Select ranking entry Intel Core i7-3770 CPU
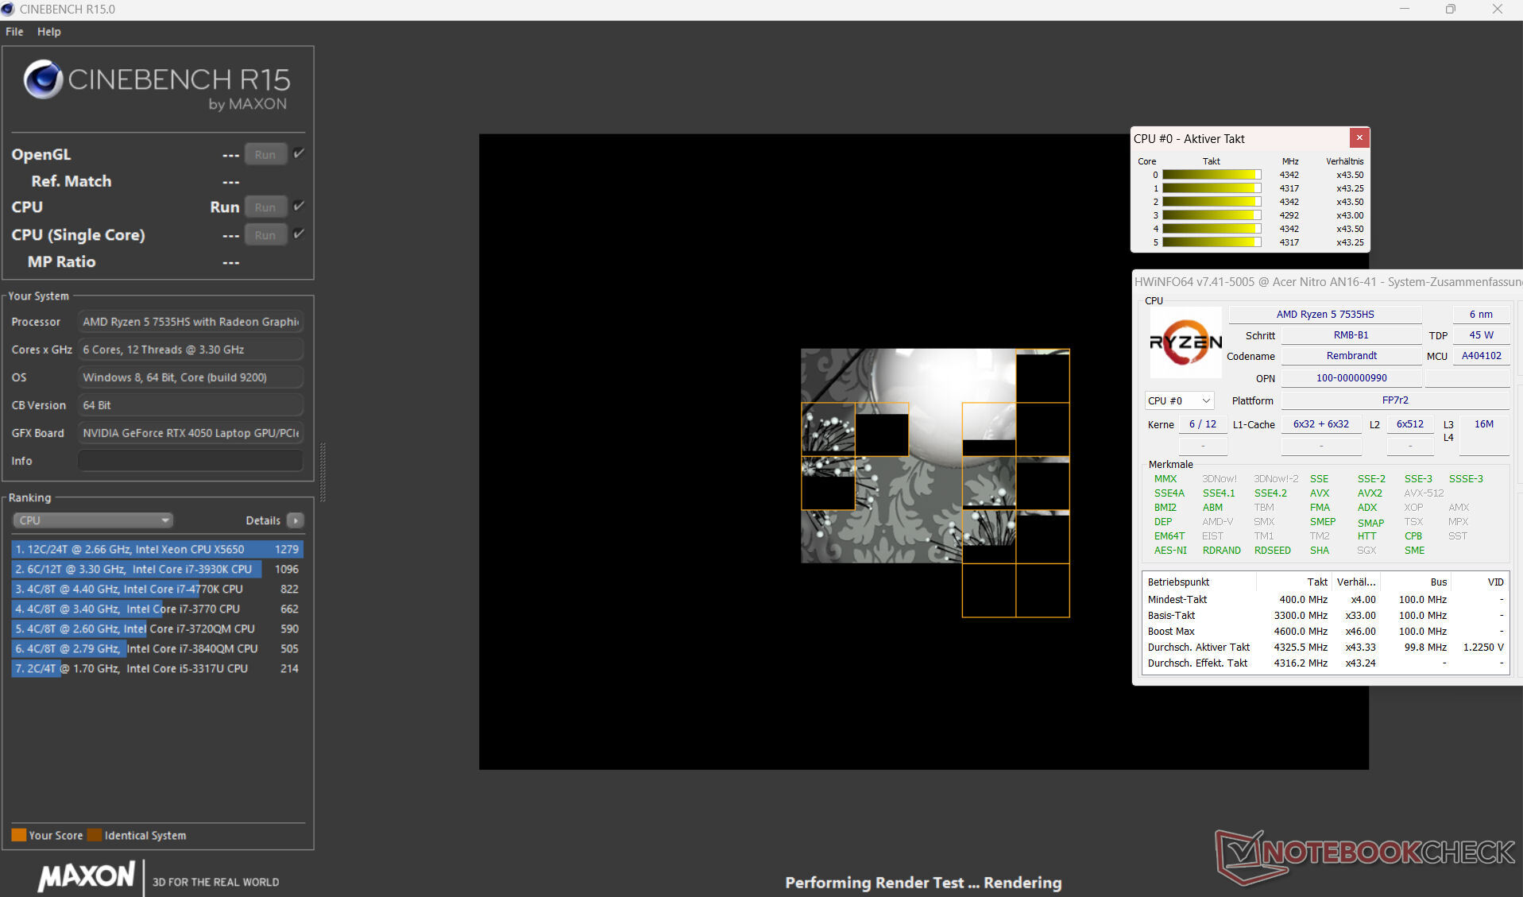The width and height of the screenshot is (1523, 897). coord(157,609)
